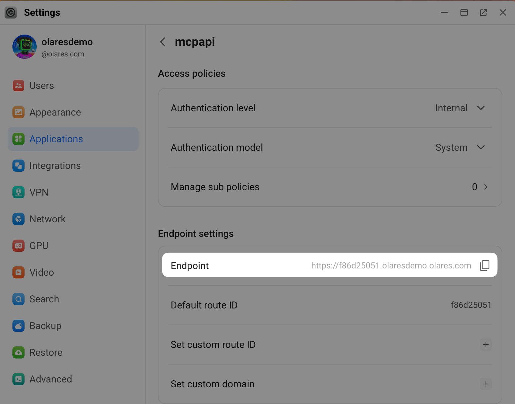Change the Authentication model selection

tap(481, 148)
